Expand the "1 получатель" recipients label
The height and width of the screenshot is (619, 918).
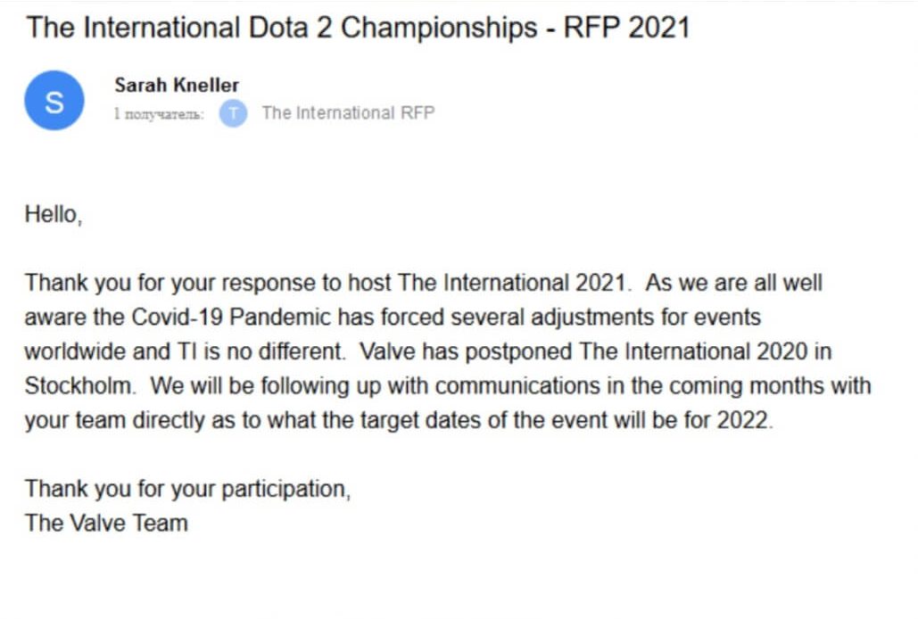159,114
